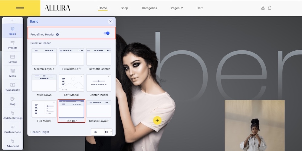Image resolution: width=302 pixels, height=151 pixels.
Task: Click the hamburger menu in yellow block
Action: pyautogui.click(x=20, y=8)
